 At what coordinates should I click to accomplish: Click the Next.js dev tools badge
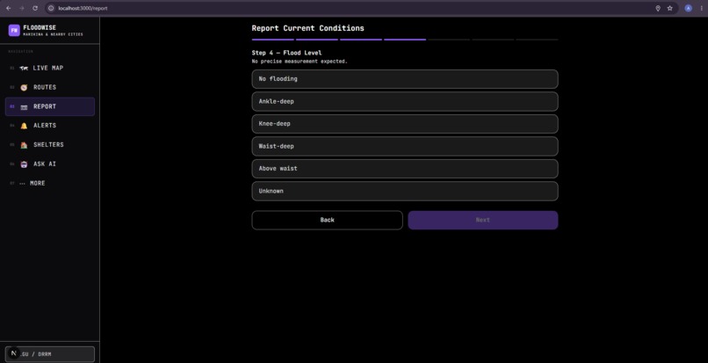point(13,353)
